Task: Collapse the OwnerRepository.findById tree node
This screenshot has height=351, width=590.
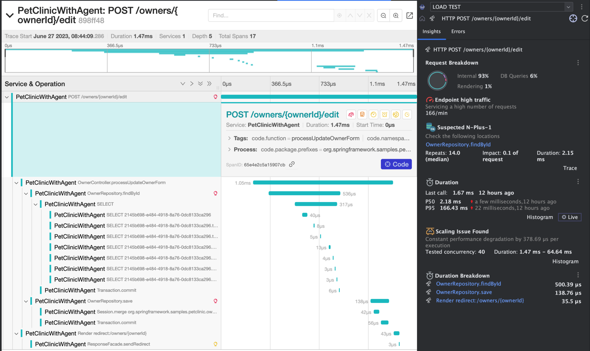Action: [26, 193]
